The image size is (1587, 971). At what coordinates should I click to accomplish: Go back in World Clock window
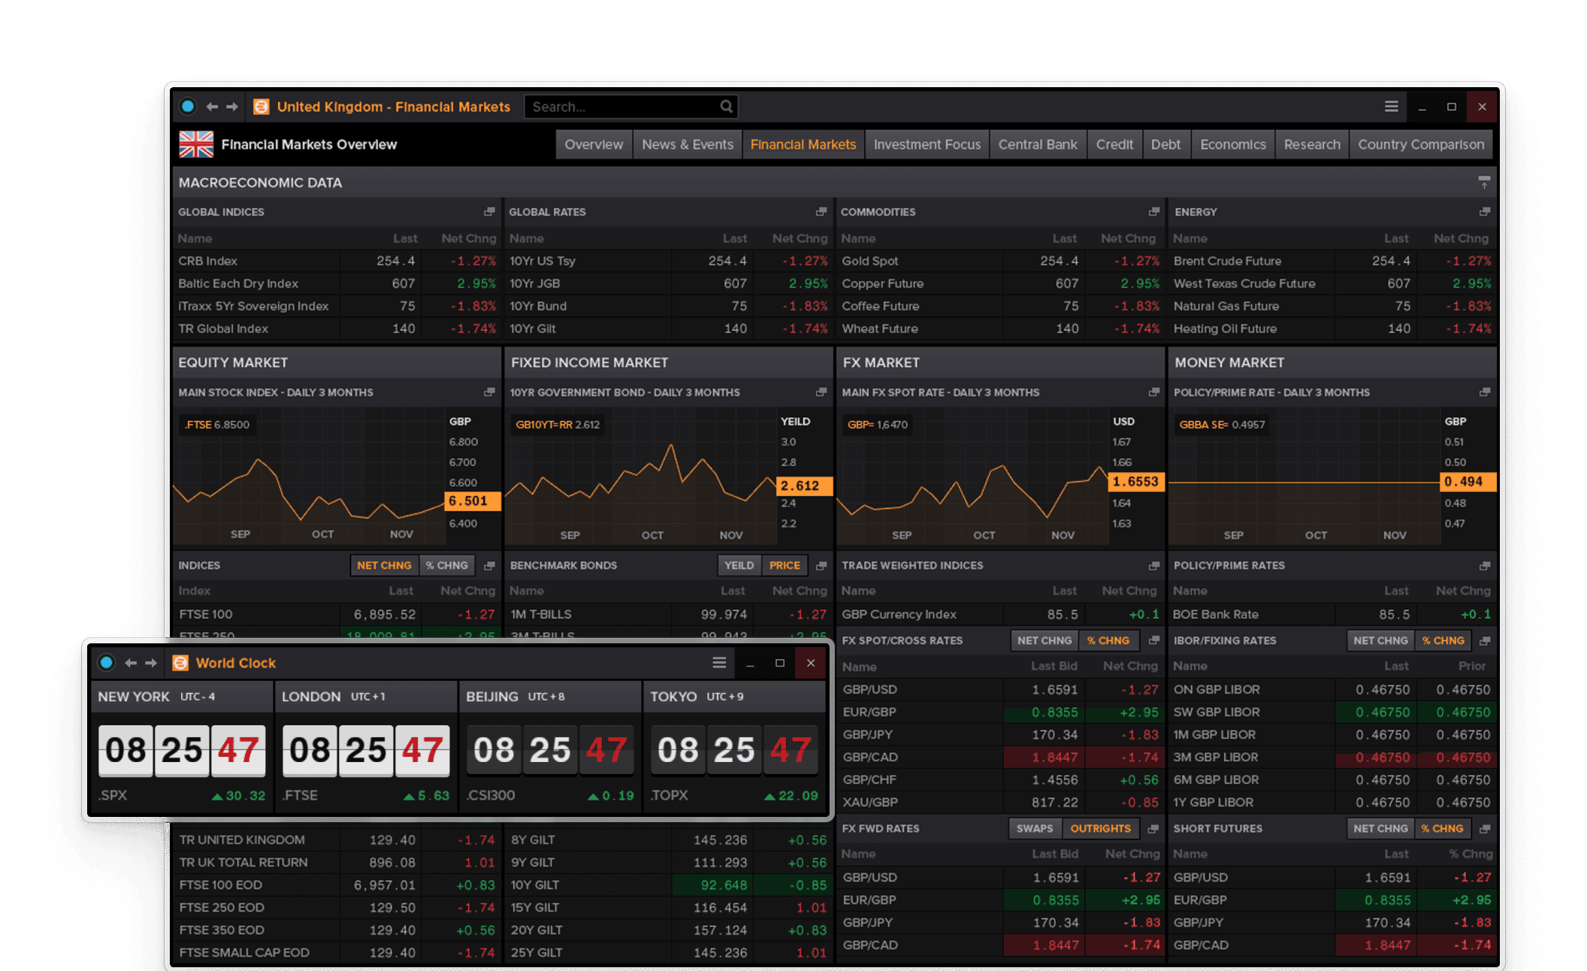(x=131, y=663)
